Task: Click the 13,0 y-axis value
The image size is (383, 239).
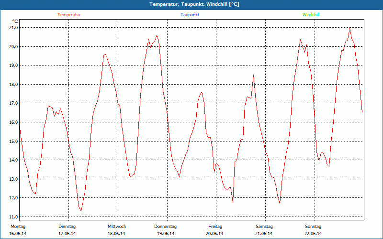Action: tap(14, 179)
